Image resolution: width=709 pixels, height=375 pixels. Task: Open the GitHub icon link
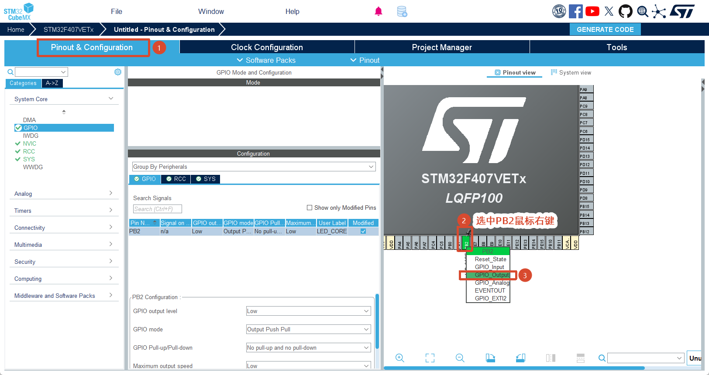[626, 11]
